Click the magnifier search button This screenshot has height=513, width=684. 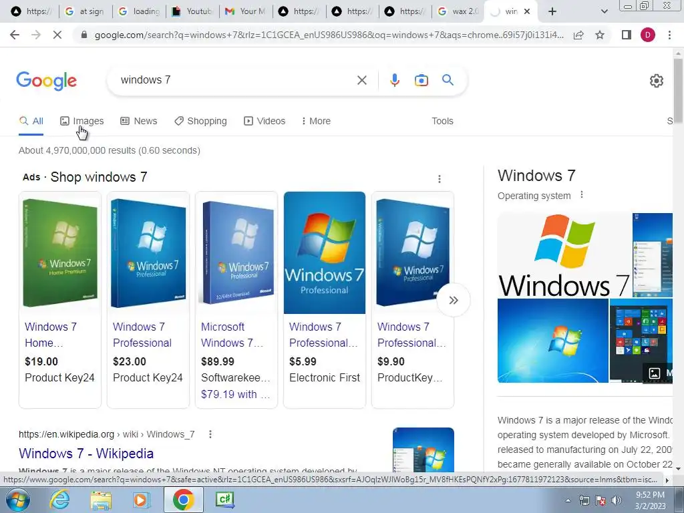coord(448,80)
